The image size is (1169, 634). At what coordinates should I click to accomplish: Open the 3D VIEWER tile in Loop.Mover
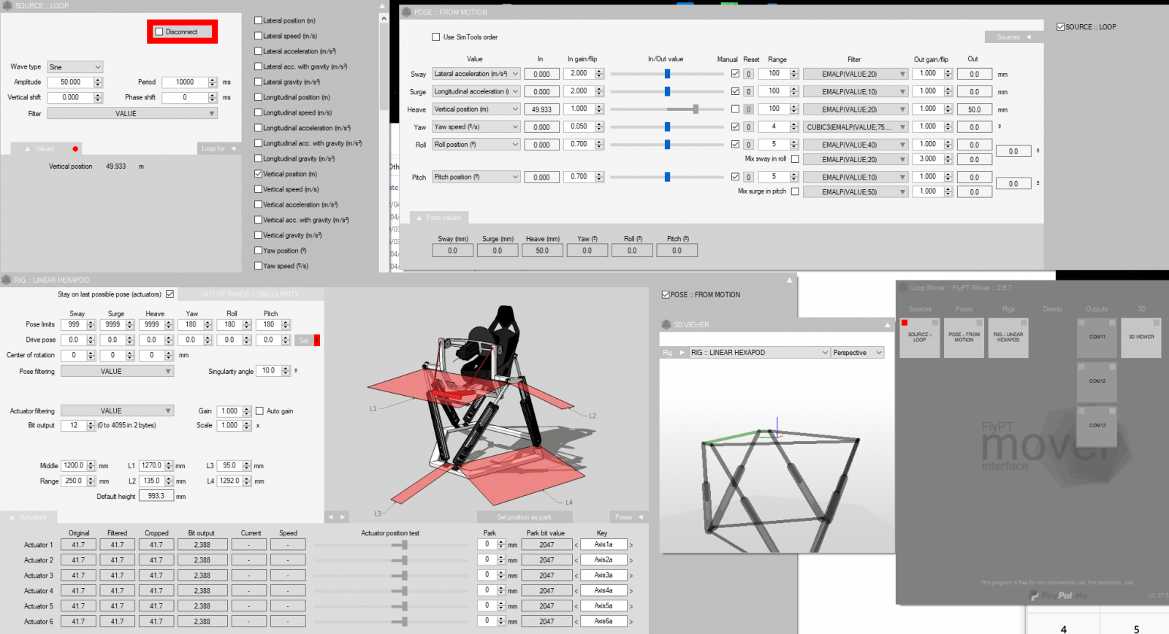click(x=1141, y=337)
